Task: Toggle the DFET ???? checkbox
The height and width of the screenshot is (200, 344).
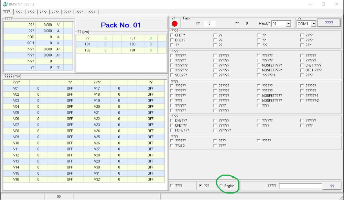Action: (x=302, y=70)
